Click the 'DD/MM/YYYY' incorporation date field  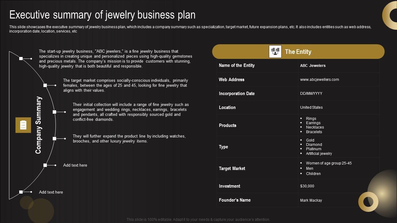(x=311, y=94)
